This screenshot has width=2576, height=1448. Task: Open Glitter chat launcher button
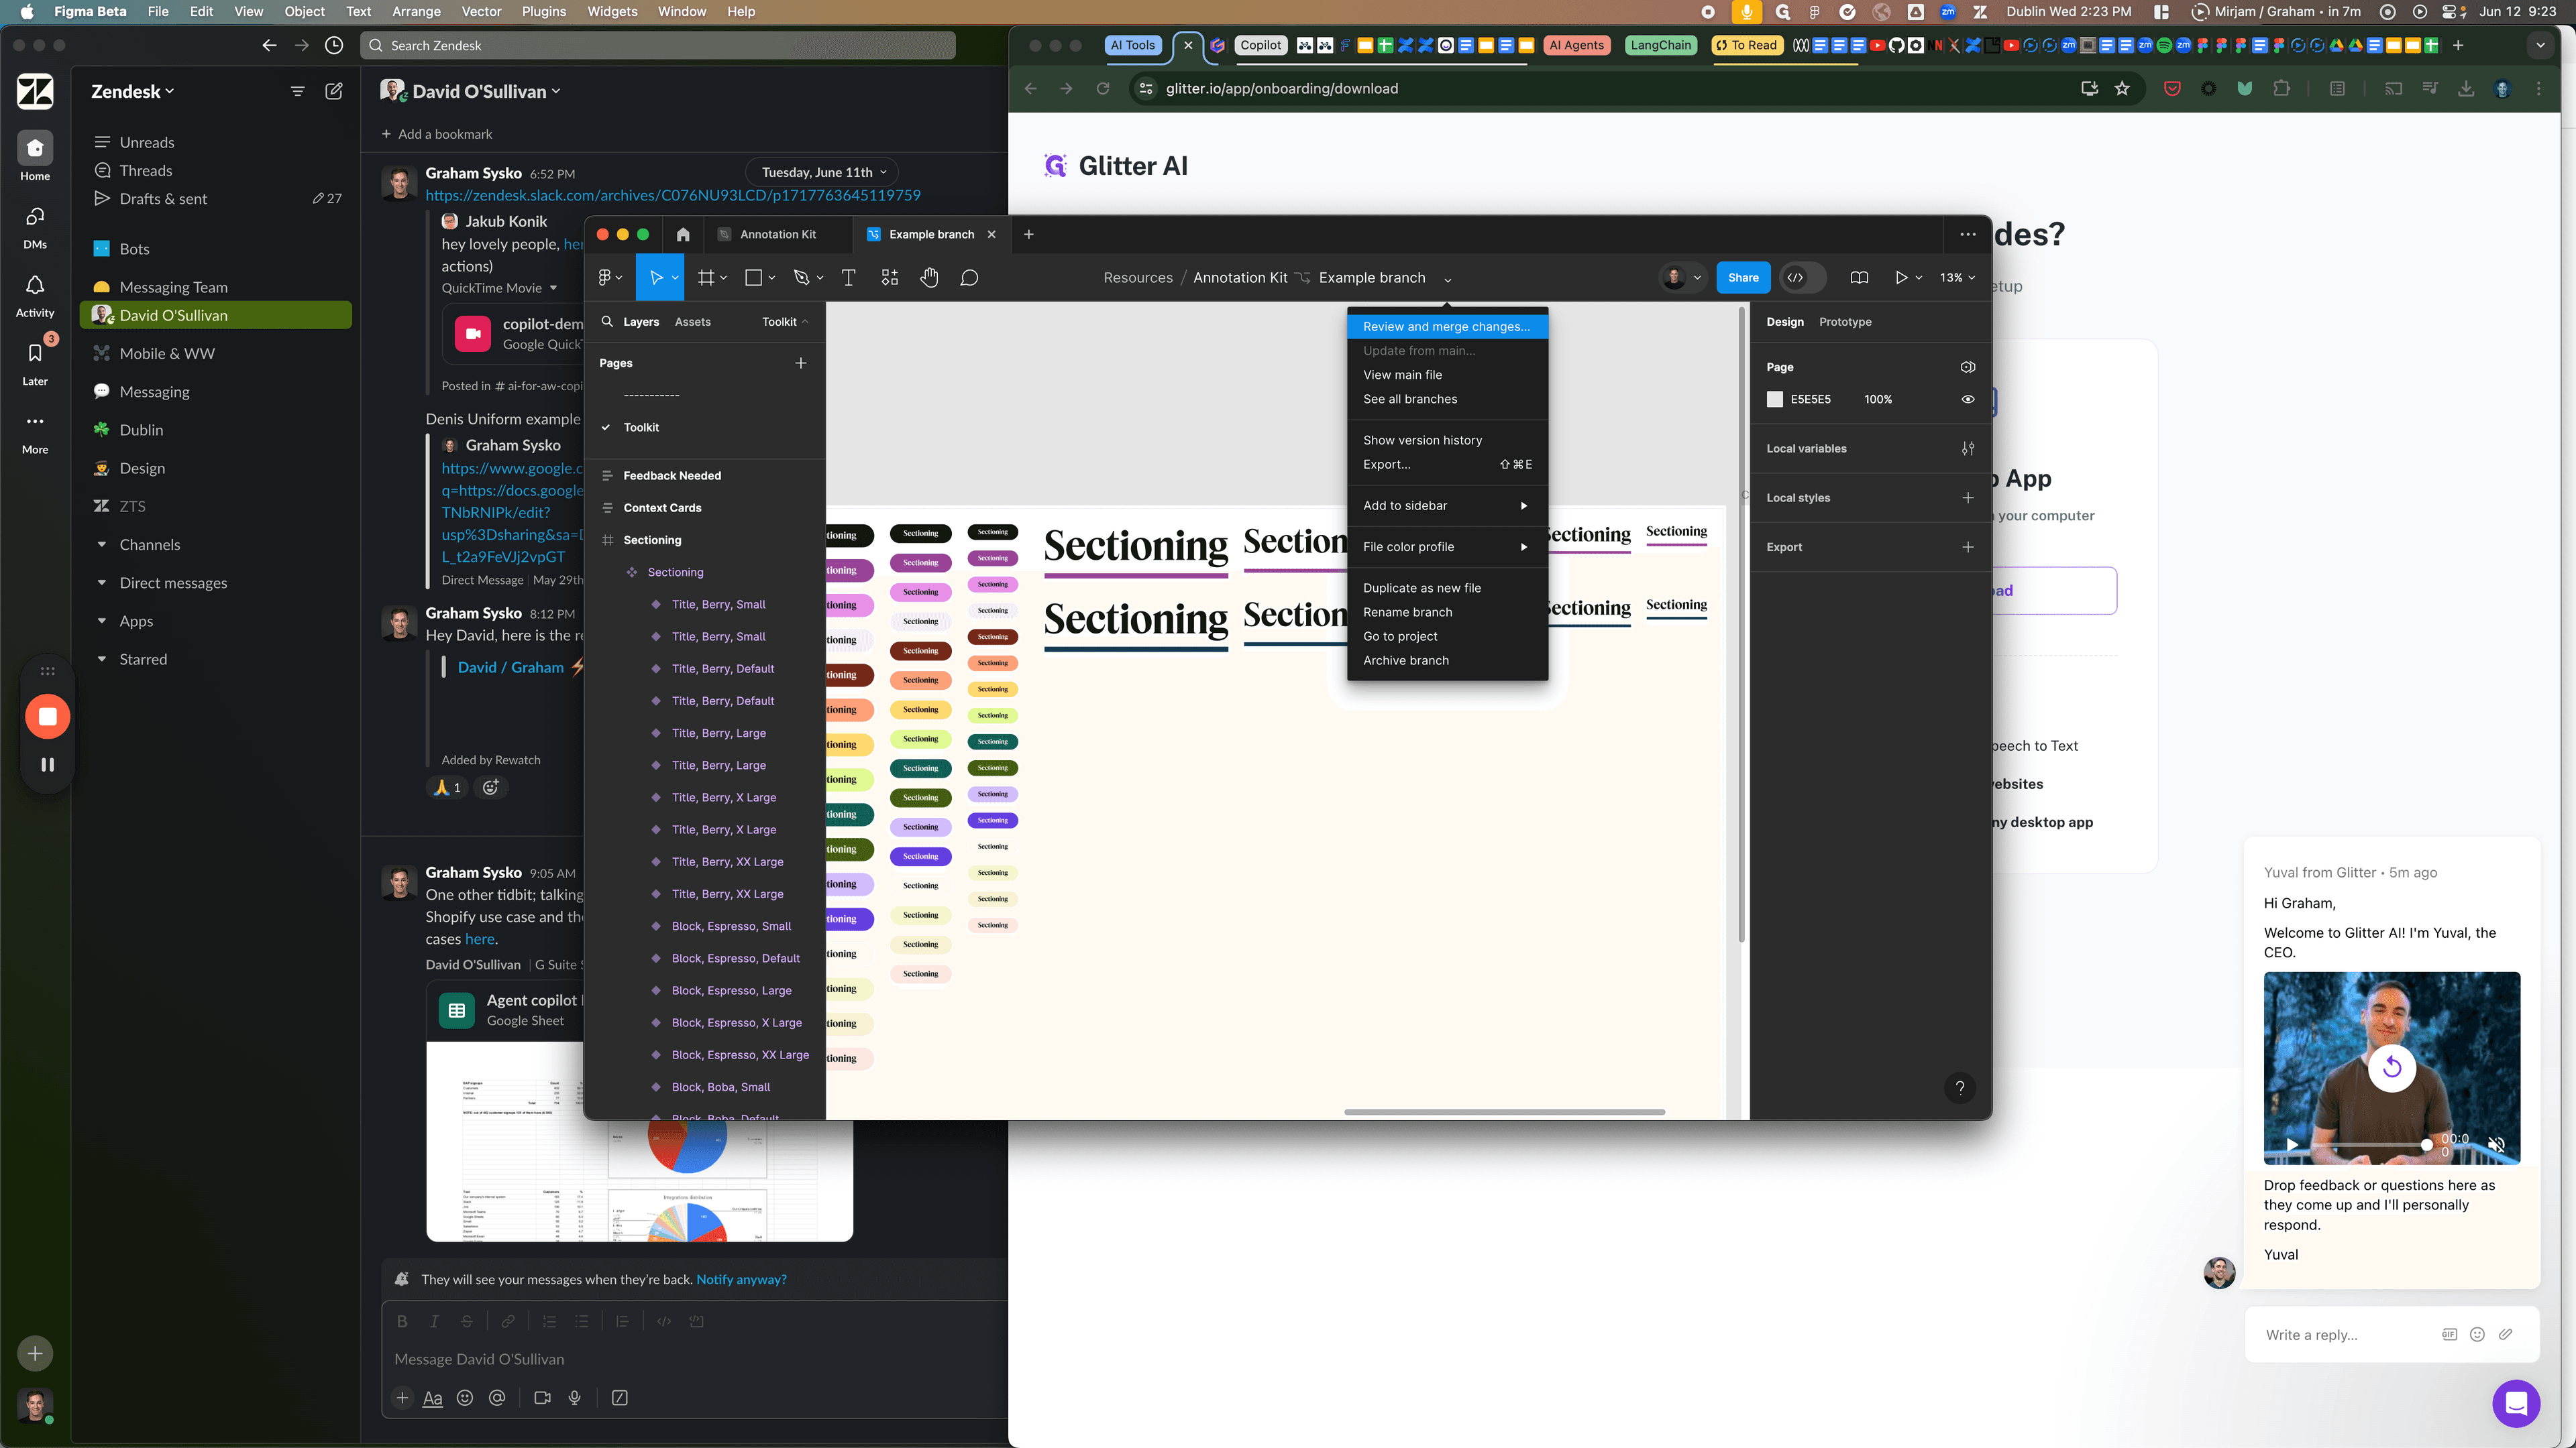pyautogui.click(x=2516, y=1404)
